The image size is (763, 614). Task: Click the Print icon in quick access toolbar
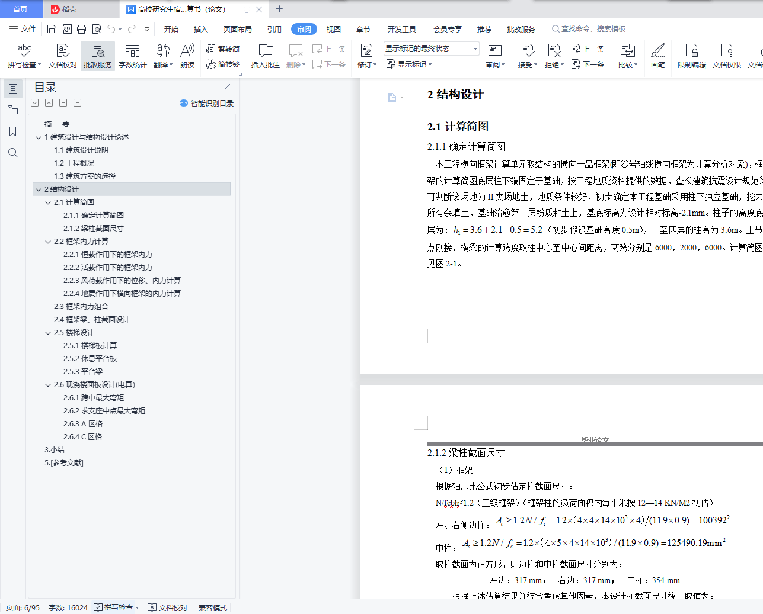(x=82, y=29)
